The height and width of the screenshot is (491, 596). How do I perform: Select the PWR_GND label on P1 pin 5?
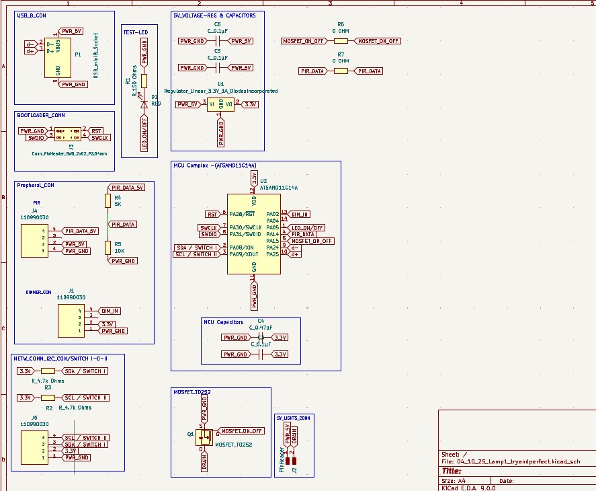click(x=73, y=85)
